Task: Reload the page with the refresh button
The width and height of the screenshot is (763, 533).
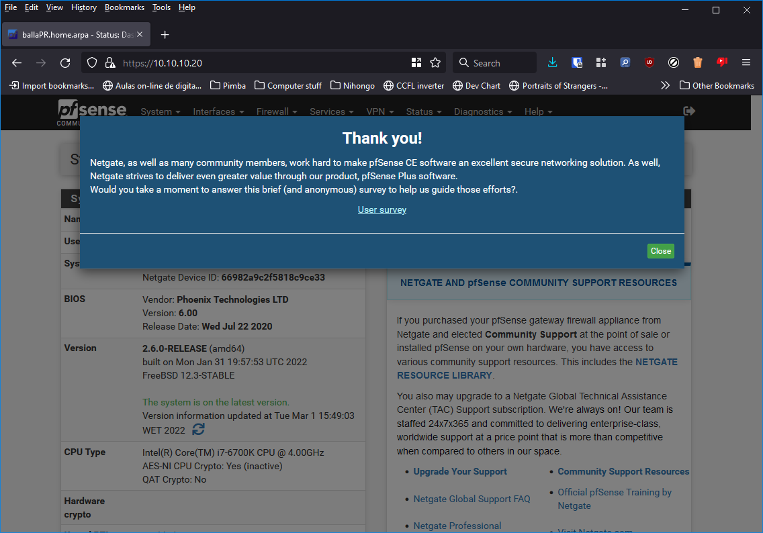Action: point(65,62)
